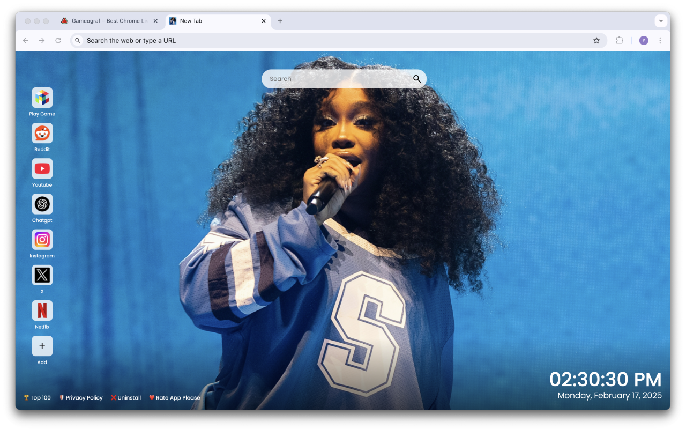Expand the window controls chevron top right
Viewport: 686px width, 429px height.
point(661,21)
